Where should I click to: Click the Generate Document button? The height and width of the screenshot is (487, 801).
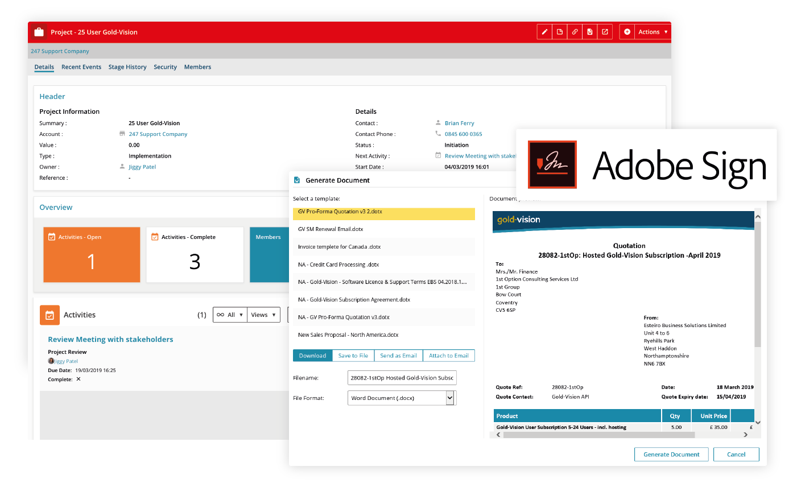pyautogui.click(x=671, y=454)
